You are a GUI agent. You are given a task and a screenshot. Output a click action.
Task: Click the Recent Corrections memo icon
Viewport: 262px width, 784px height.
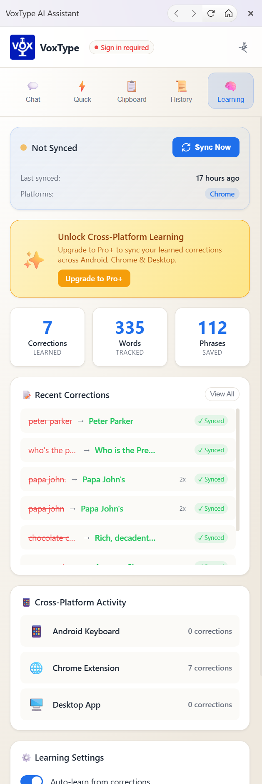click(x=26, y=394)
